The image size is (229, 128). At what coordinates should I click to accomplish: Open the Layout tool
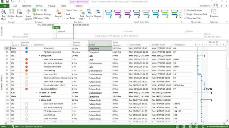(x=19, y=13)
